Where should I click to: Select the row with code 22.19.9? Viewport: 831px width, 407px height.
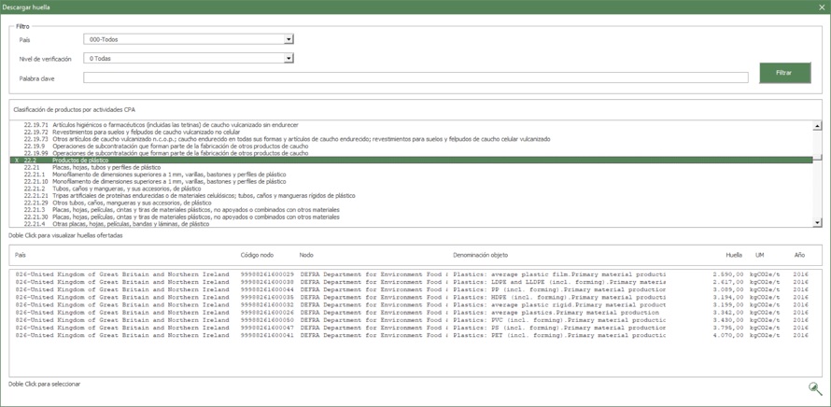click(411, 147)
